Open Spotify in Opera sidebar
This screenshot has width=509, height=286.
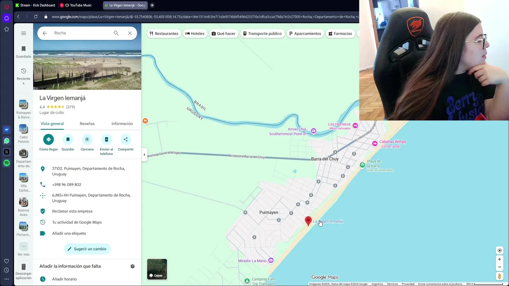6,163
